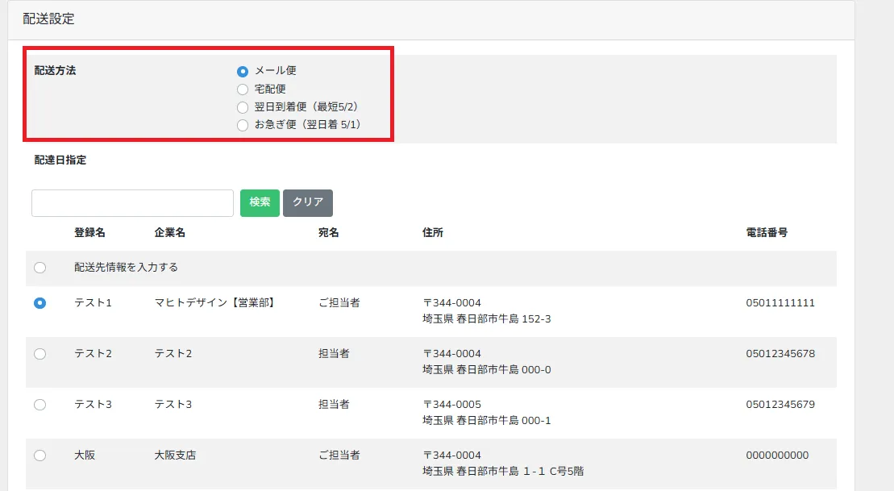Click the 宛名 column header
Image resolution: width=894 pixels, height=491 pixels.
[x=329, y=232]
